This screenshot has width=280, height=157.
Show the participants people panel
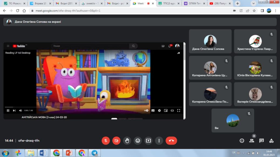252,141
